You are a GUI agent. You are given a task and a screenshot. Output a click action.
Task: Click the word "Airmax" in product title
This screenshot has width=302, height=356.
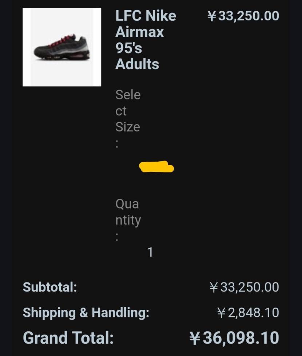click(x=139, y=32)
